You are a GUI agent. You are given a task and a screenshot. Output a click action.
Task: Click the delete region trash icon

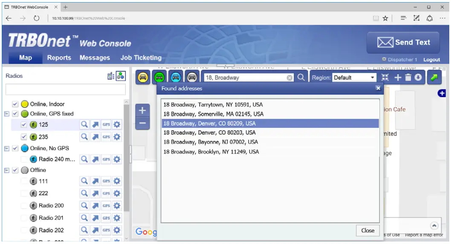coord(408,78)
